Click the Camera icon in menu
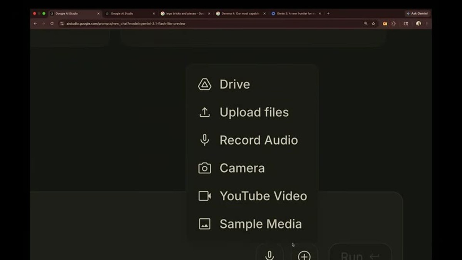Image resolution: width=462 pixels, height=260 pixels. tap(204, 168)
